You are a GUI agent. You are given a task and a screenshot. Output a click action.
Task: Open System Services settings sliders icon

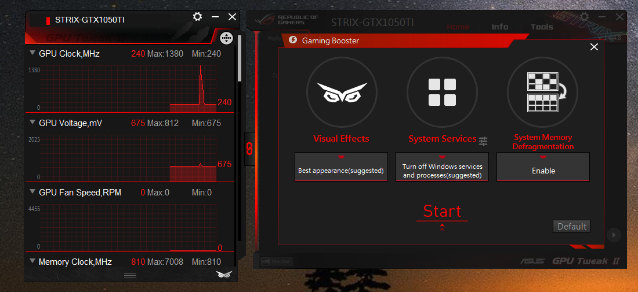tap(483, 141)
